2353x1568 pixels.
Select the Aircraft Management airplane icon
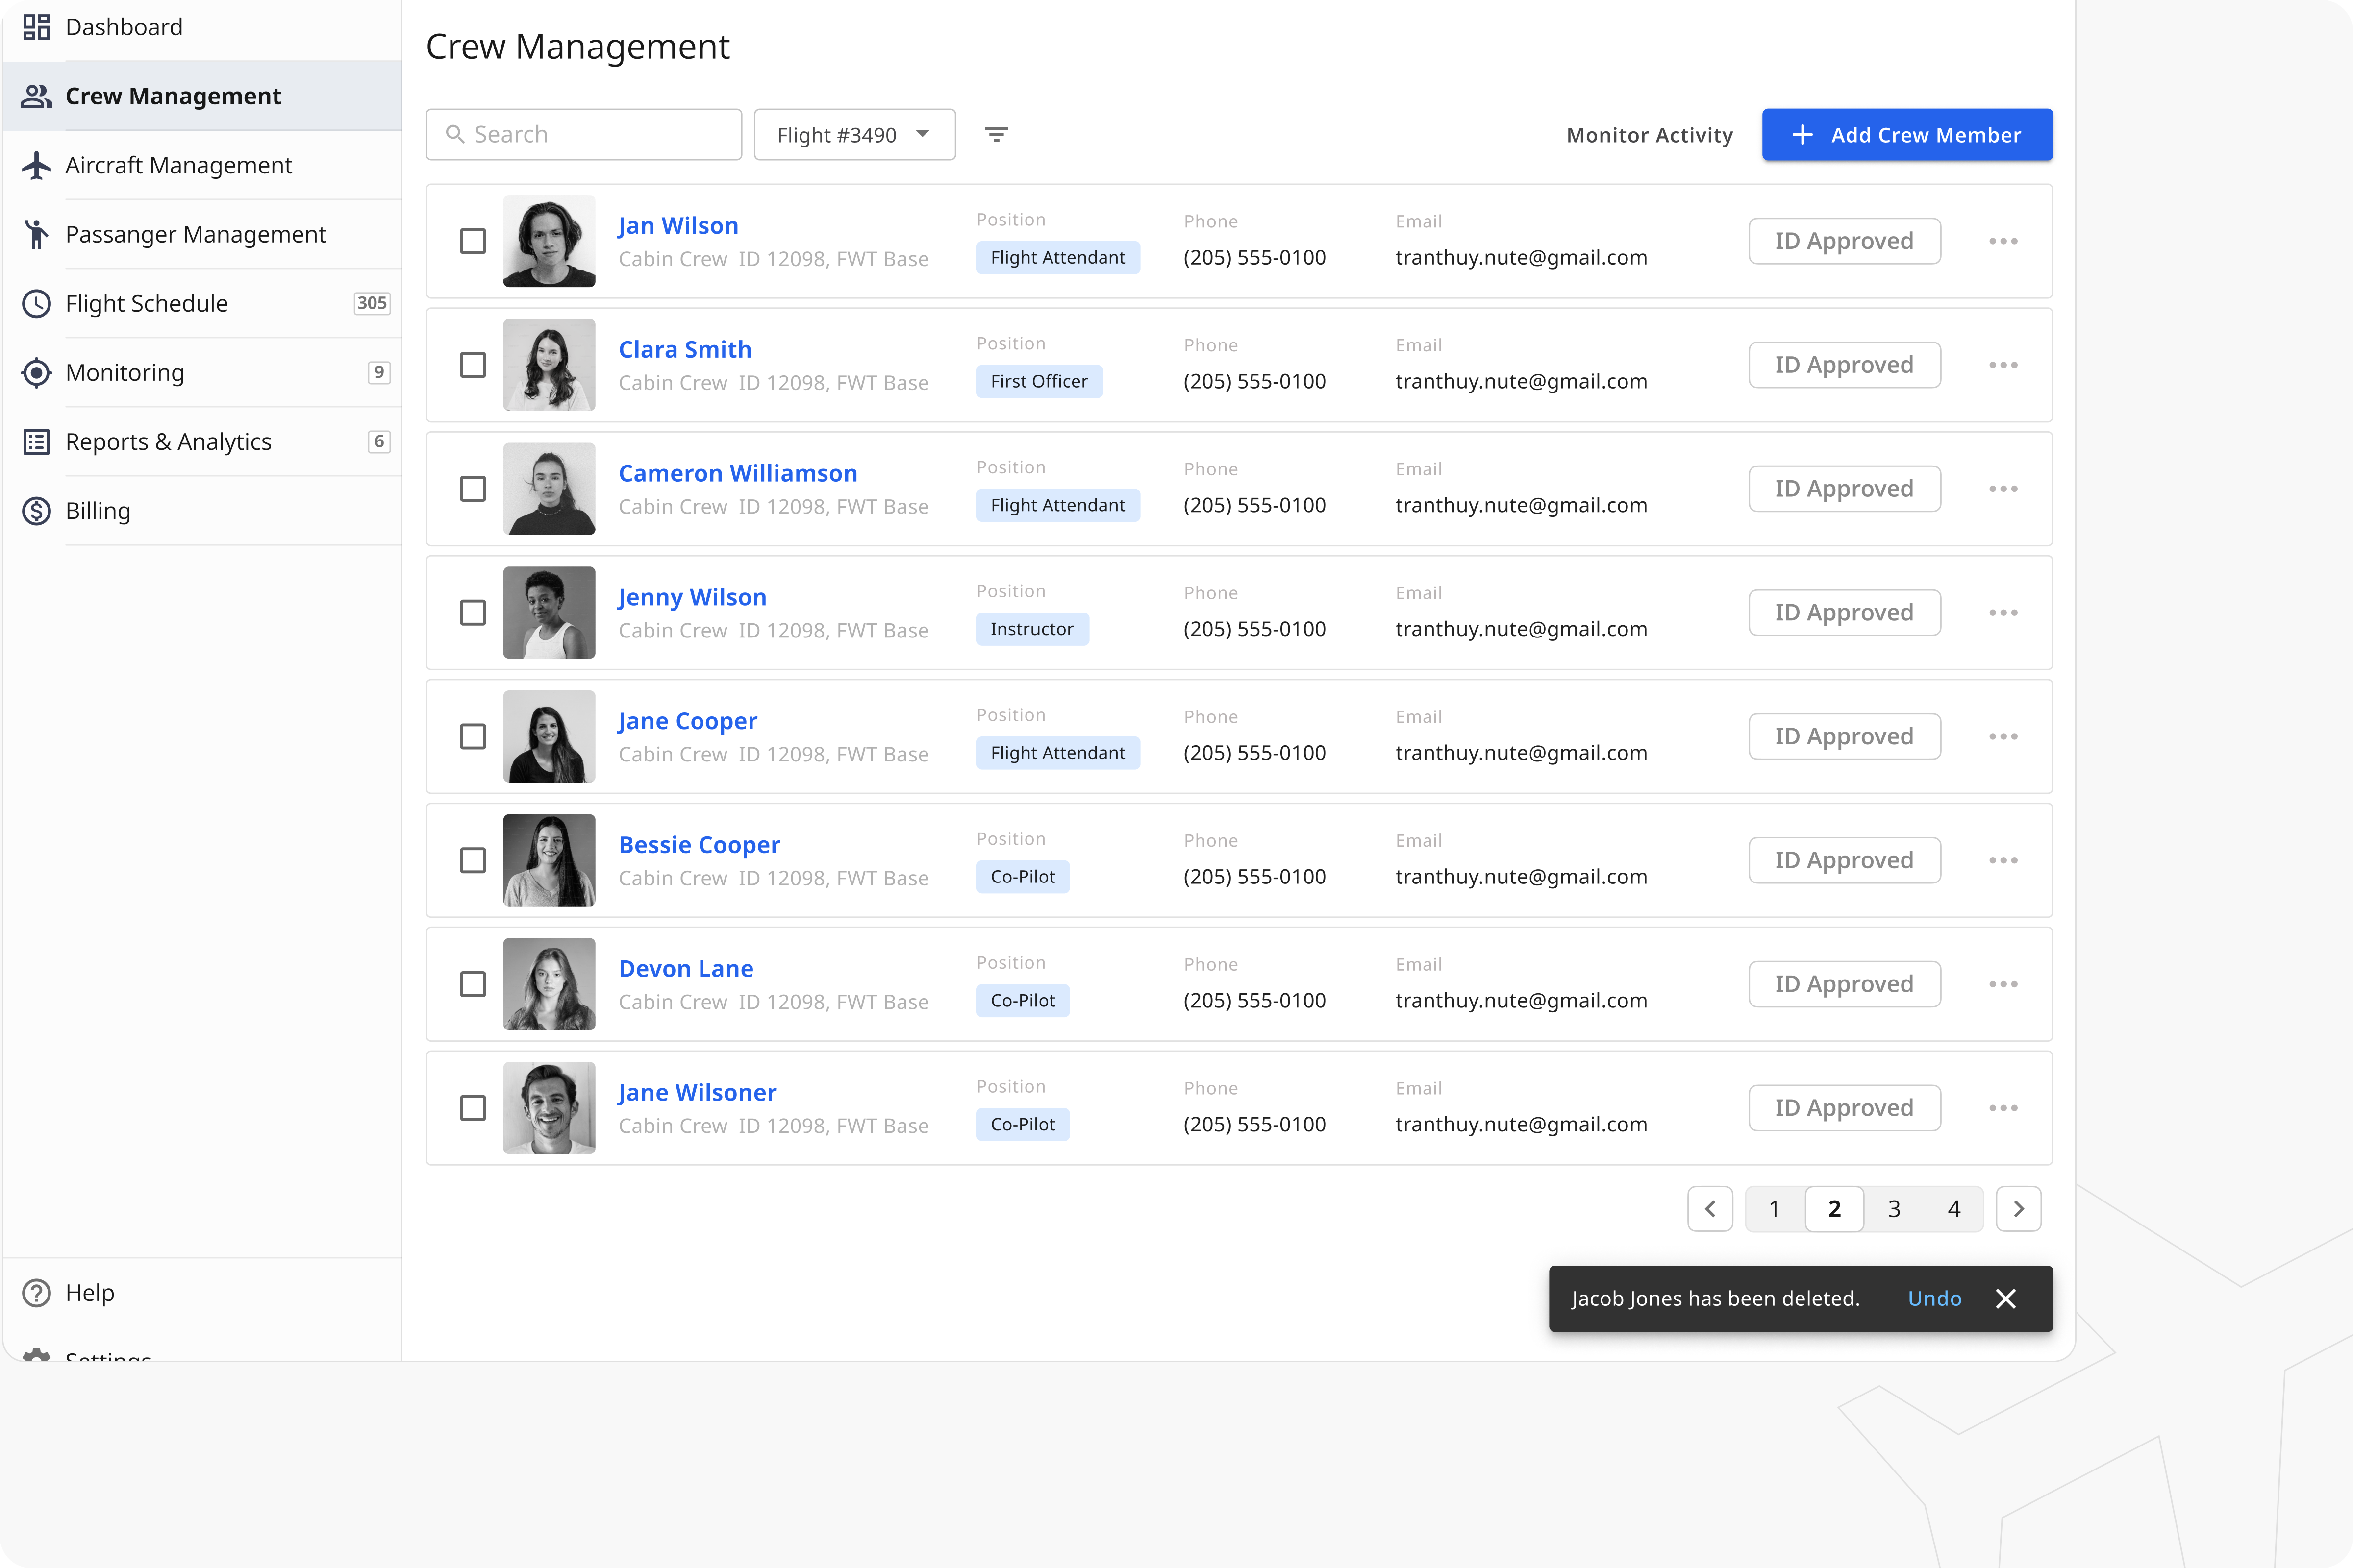pyautogui.click(x=36, y=165)
